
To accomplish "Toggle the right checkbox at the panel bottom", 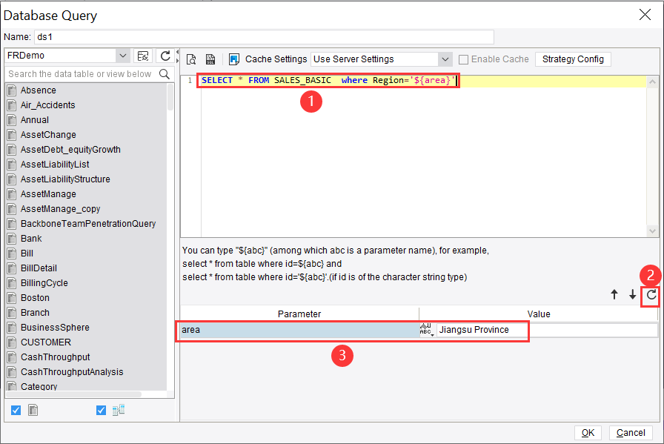I will click(102, 409).
